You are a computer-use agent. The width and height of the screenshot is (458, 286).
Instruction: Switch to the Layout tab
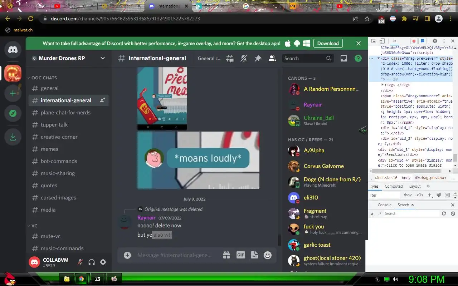coord(415,186)
